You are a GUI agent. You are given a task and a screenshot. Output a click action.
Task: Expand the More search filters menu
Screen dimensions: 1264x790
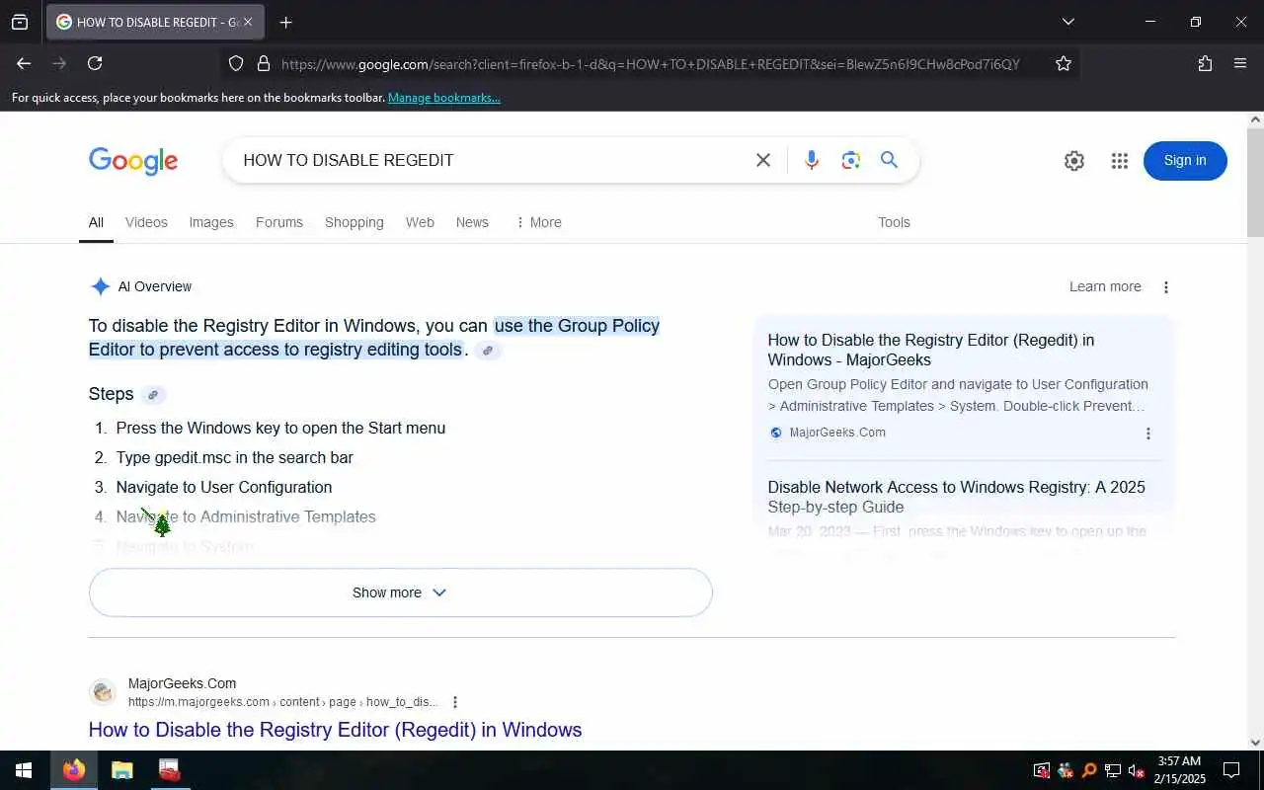(x=538, y=222)
